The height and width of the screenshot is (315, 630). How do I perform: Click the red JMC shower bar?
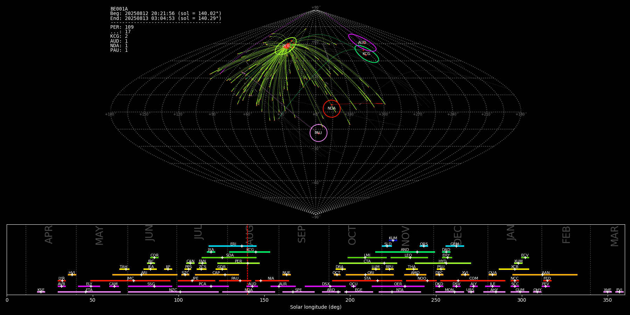click(131, 280)
